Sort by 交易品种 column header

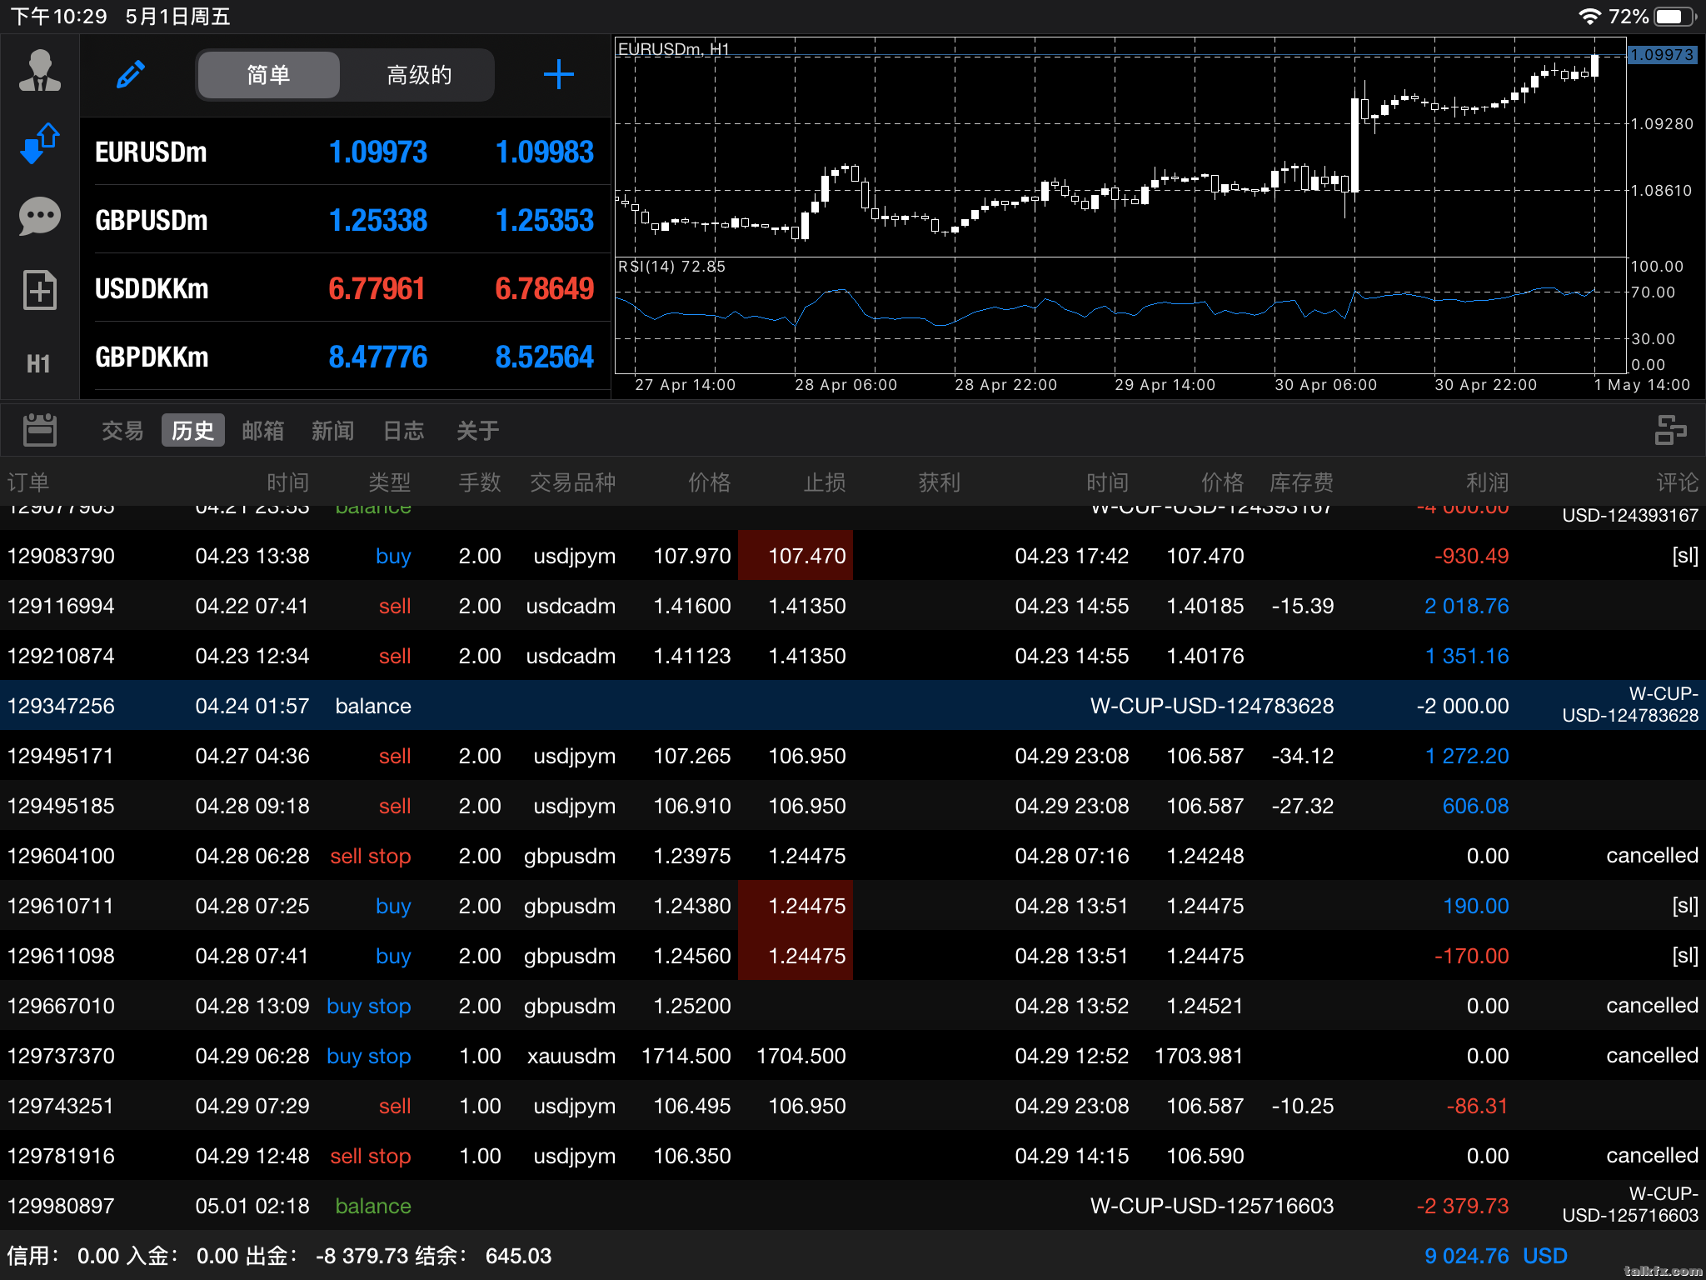tap(572, 482)
